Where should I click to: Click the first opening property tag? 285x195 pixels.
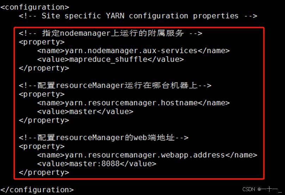click(x=42, y=42)
